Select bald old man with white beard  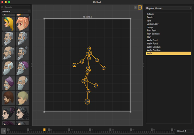pos(22,83)
